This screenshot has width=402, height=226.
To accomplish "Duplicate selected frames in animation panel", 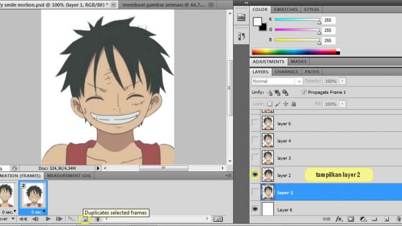I will pos(85,219).
